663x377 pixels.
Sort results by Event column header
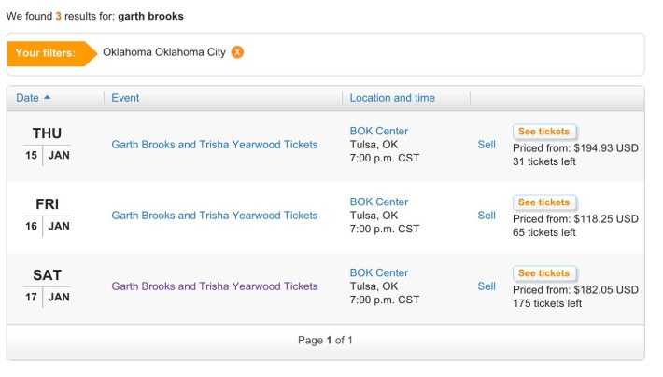pos(125,98)
